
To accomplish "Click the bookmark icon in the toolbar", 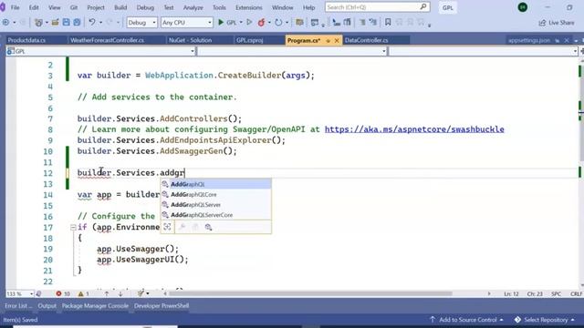I will 388,22.
